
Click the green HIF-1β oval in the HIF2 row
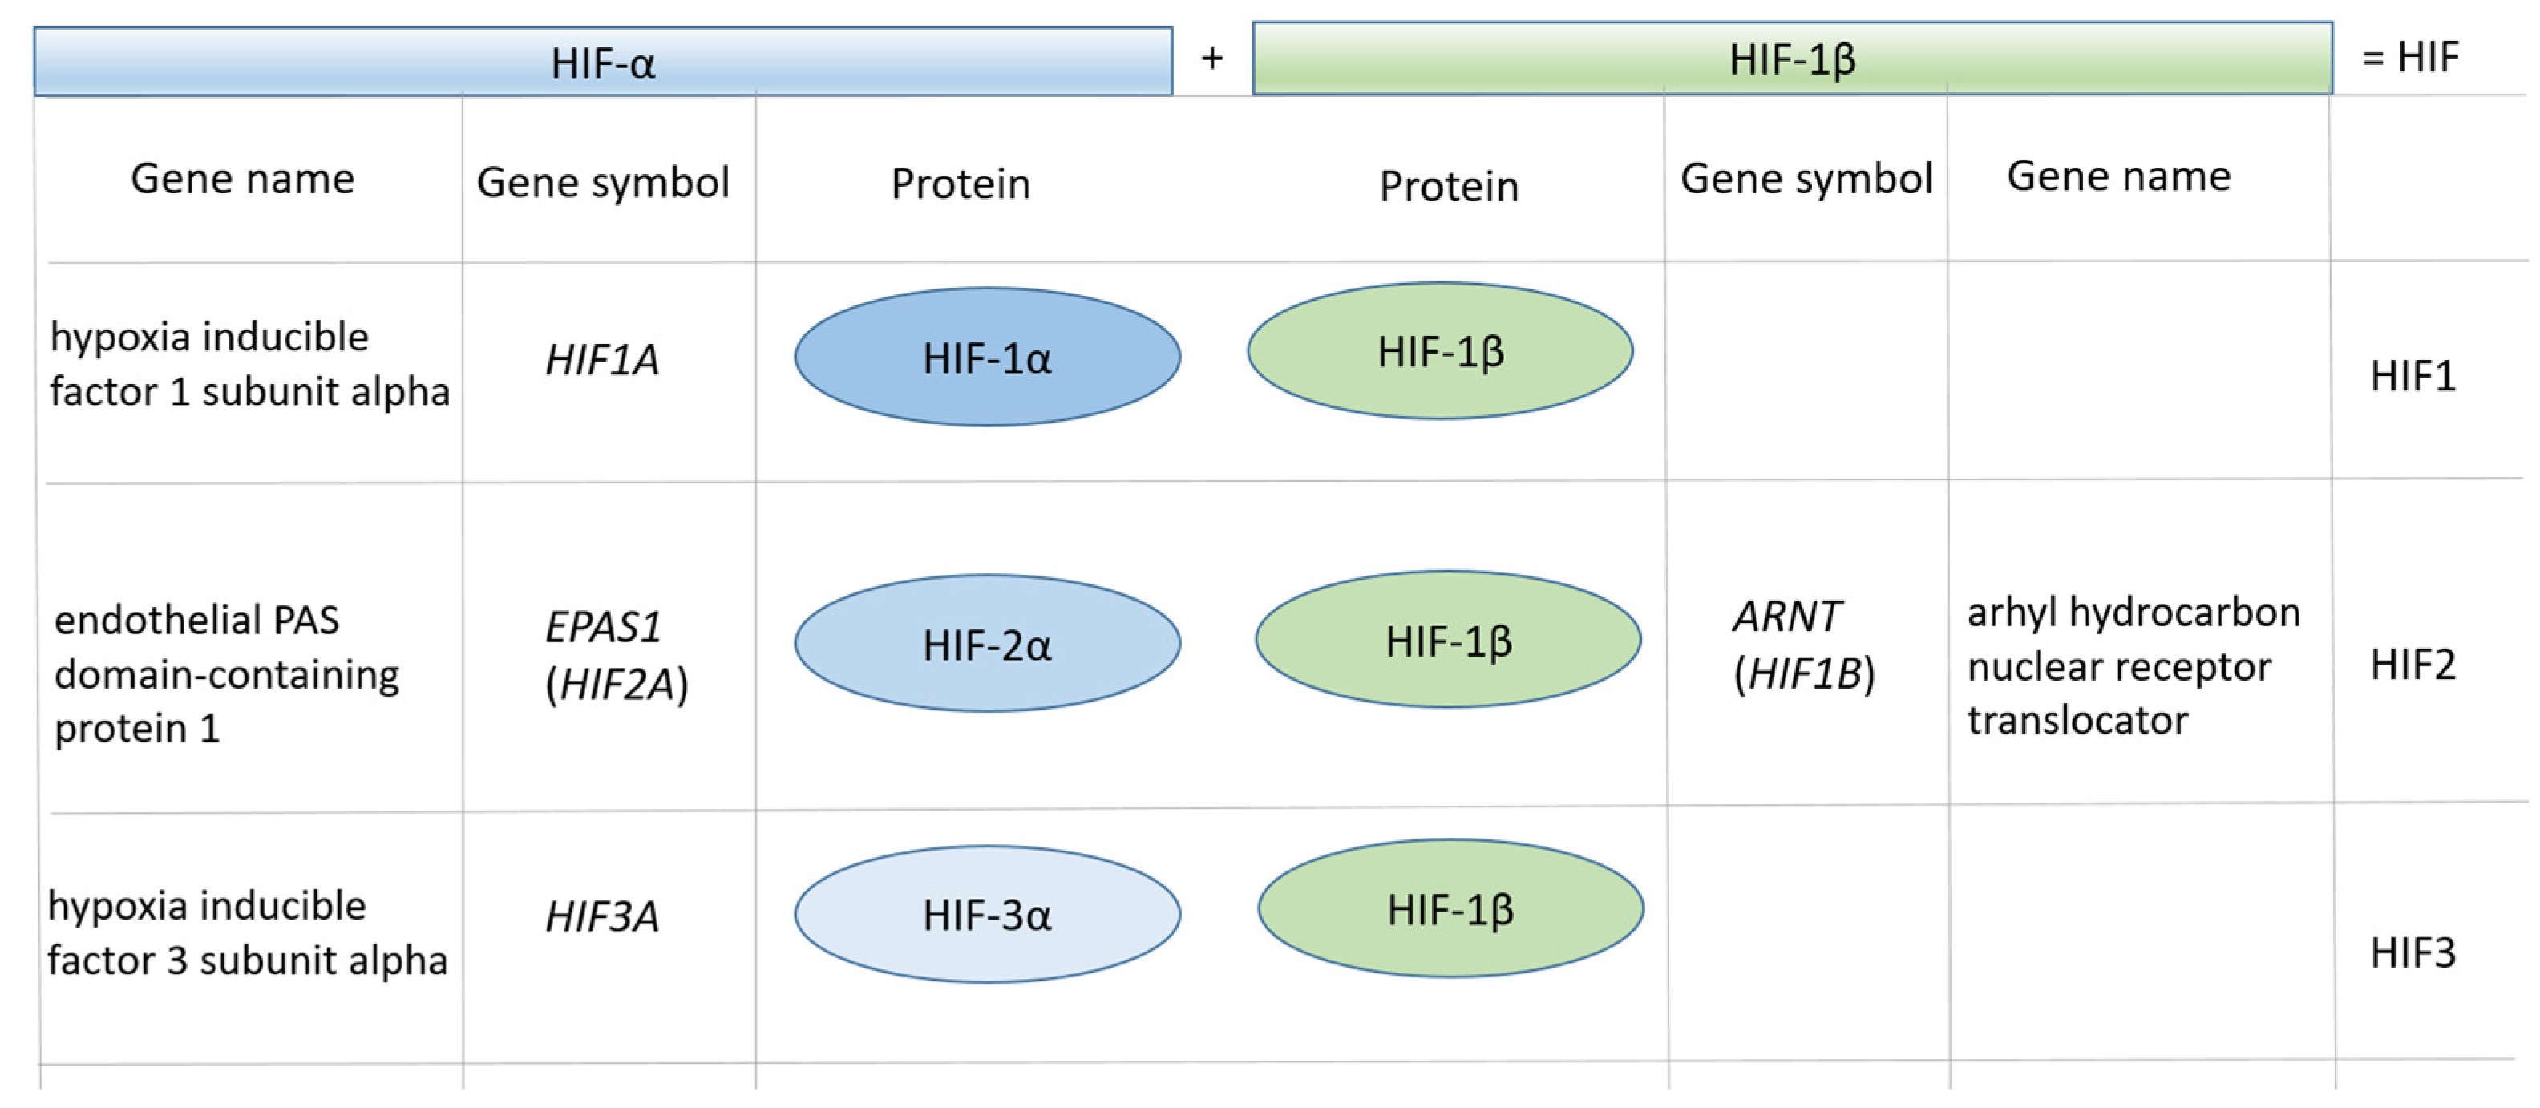coord(1447,640)
